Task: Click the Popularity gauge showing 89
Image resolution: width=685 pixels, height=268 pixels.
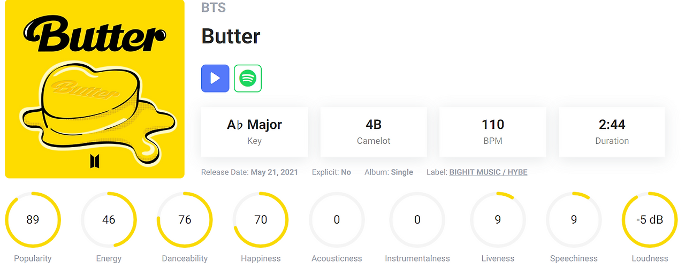Action: (x=33, y=219)
